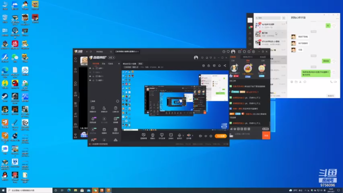The height and width of the screenshot is (193, 343).
Task: Click the record video icon beside settings gear
Action: [x=200, y=136]
